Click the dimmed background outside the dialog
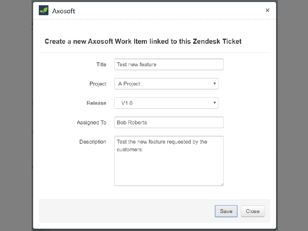Image resolution: width=308 pixels, height=231 pixels. (x=16, y=115)
